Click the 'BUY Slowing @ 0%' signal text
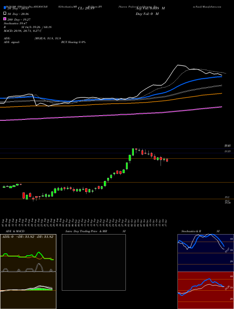This screenshot has width=234, height=309. click(73, 42)
